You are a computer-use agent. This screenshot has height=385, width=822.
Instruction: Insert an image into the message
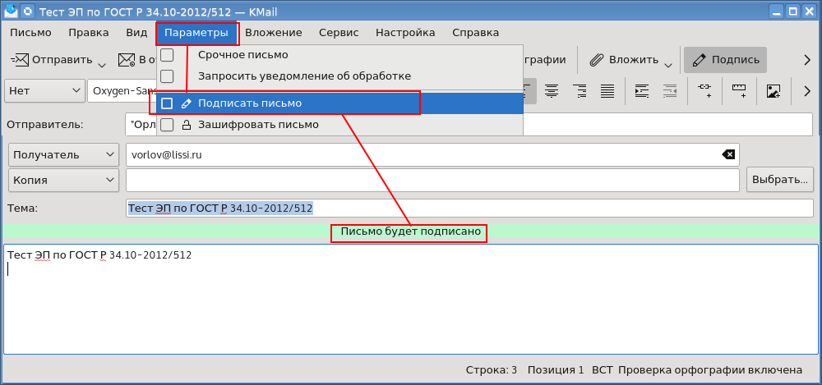tap(774, 90)
